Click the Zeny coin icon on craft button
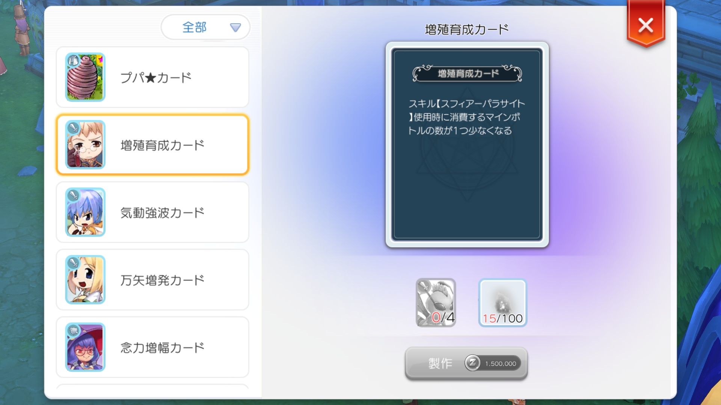This screenshot has width=721, height=405. tap(472, 363)
